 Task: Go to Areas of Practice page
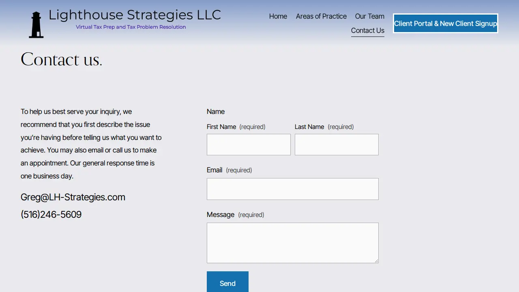tap(321, 16)
